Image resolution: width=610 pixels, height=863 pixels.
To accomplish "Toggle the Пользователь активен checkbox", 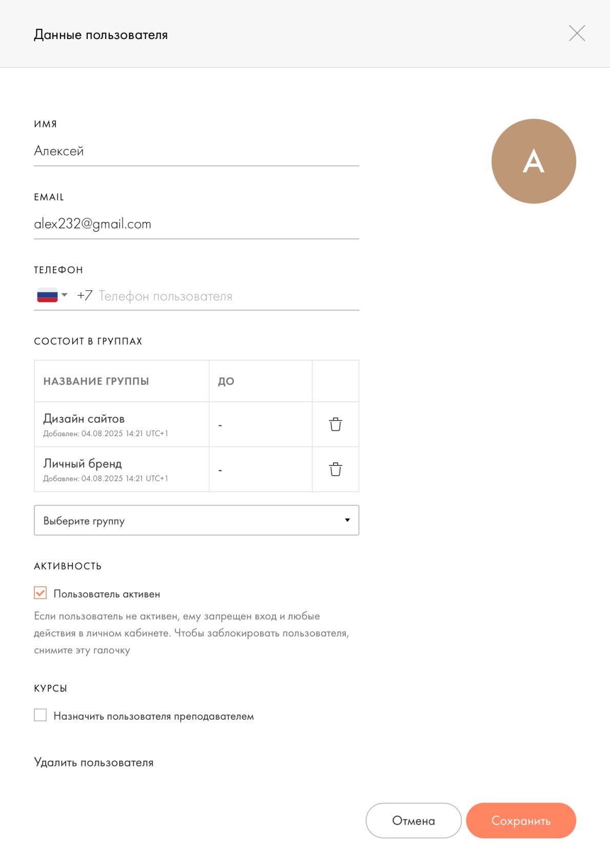I will [x=41, y=593].
